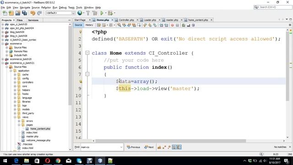Click the lightbulb hint icon on line 1
This screenshot has width=293, height=165.
point(81,32)
